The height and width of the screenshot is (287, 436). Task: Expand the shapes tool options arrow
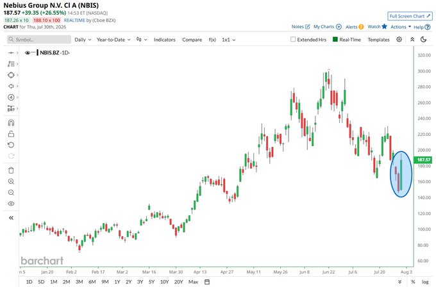(x=17, y=75)
